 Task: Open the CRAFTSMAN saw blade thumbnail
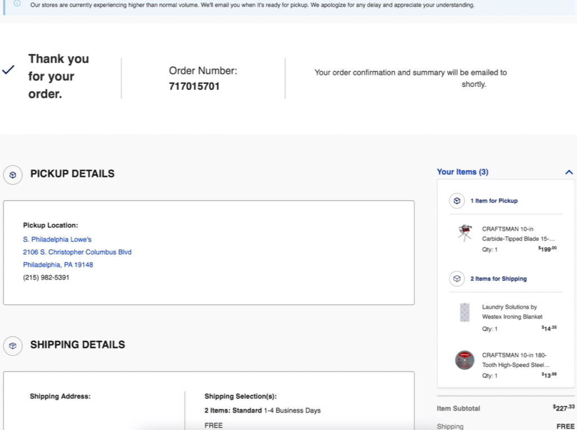pyautogui.click(x=465, y=360)
